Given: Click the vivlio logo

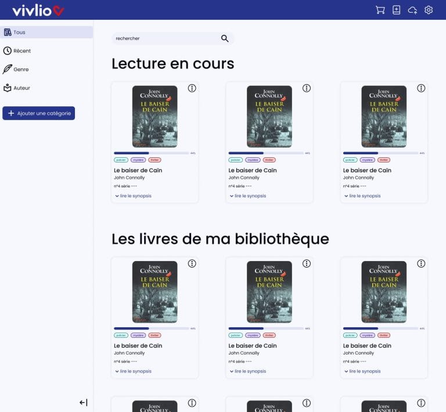Looking at the screenshot, I should point(38,11).
